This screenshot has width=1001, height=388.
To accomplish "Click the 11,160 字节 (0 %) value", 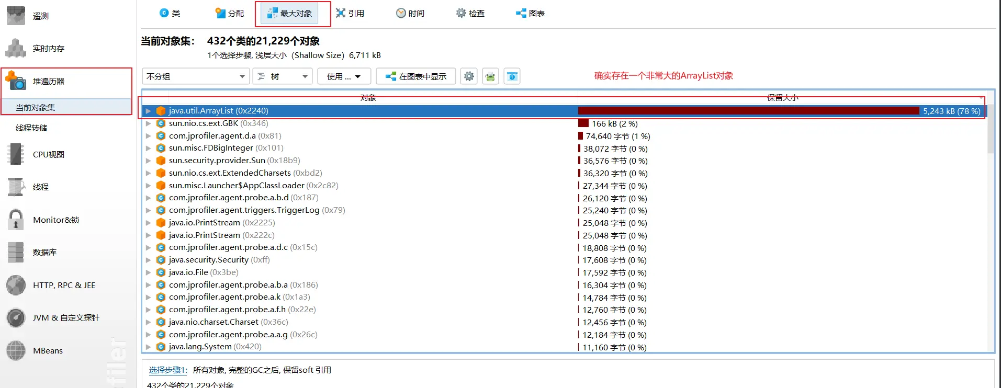I will click(x=614, y=347).
